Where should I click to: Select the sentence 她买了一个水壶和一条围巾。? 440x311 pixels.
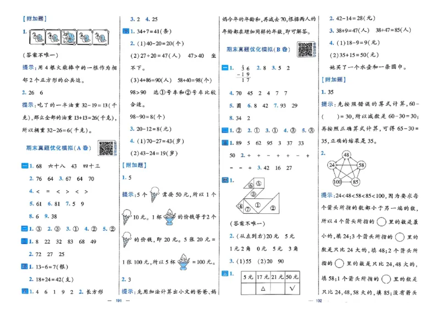point(368,67)
